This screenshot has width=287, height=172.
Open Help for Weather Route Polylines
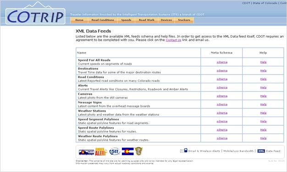[x=263, y=138]
